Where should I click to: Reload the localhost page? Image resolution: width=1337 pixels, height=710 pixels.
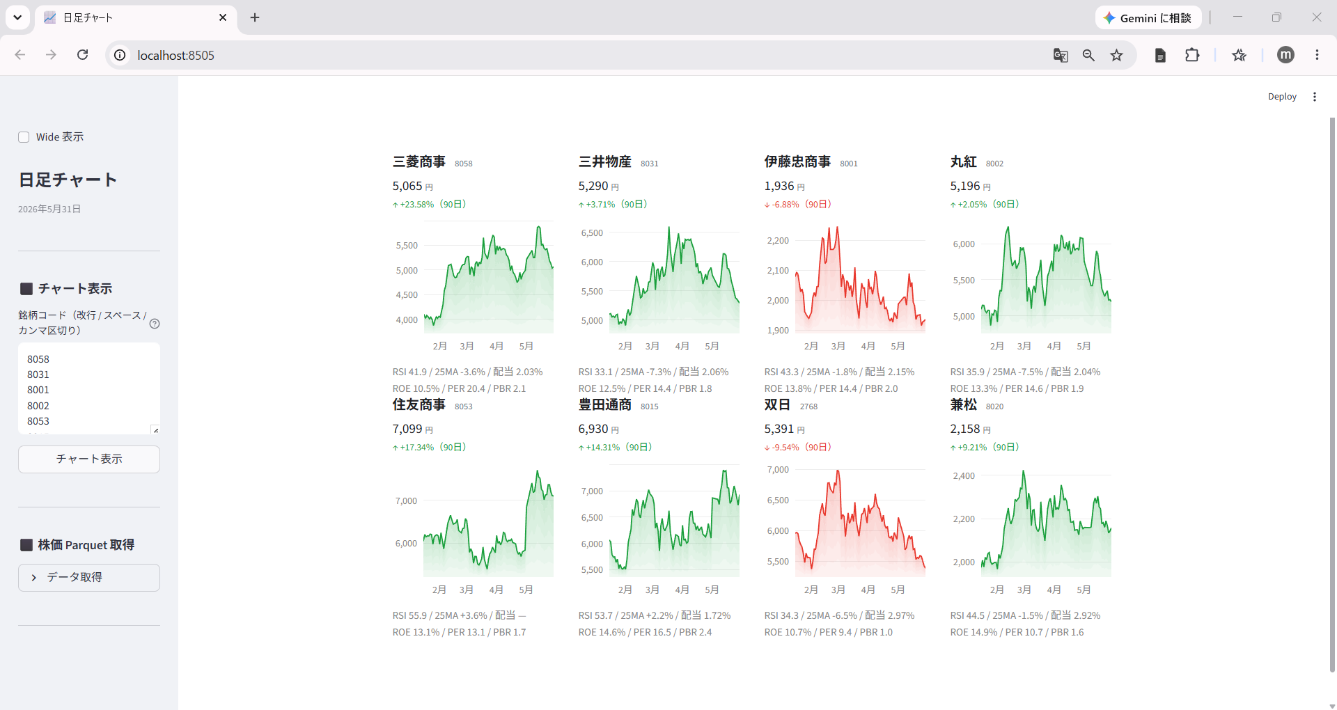click(x=82, y=55)
